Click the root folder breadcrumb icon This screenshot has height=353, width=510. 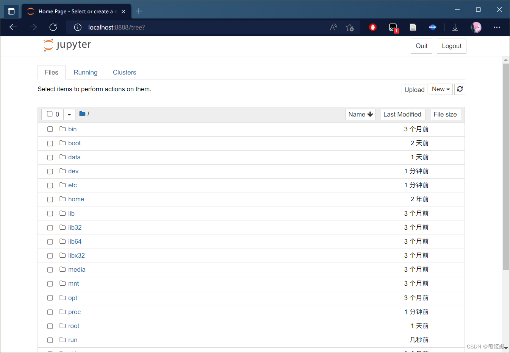coord(82,114)
